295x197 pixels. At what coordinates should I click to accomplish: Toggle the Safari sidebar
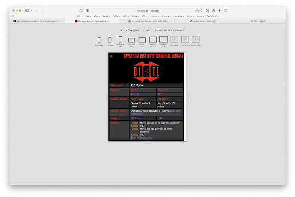coord(27,11)
